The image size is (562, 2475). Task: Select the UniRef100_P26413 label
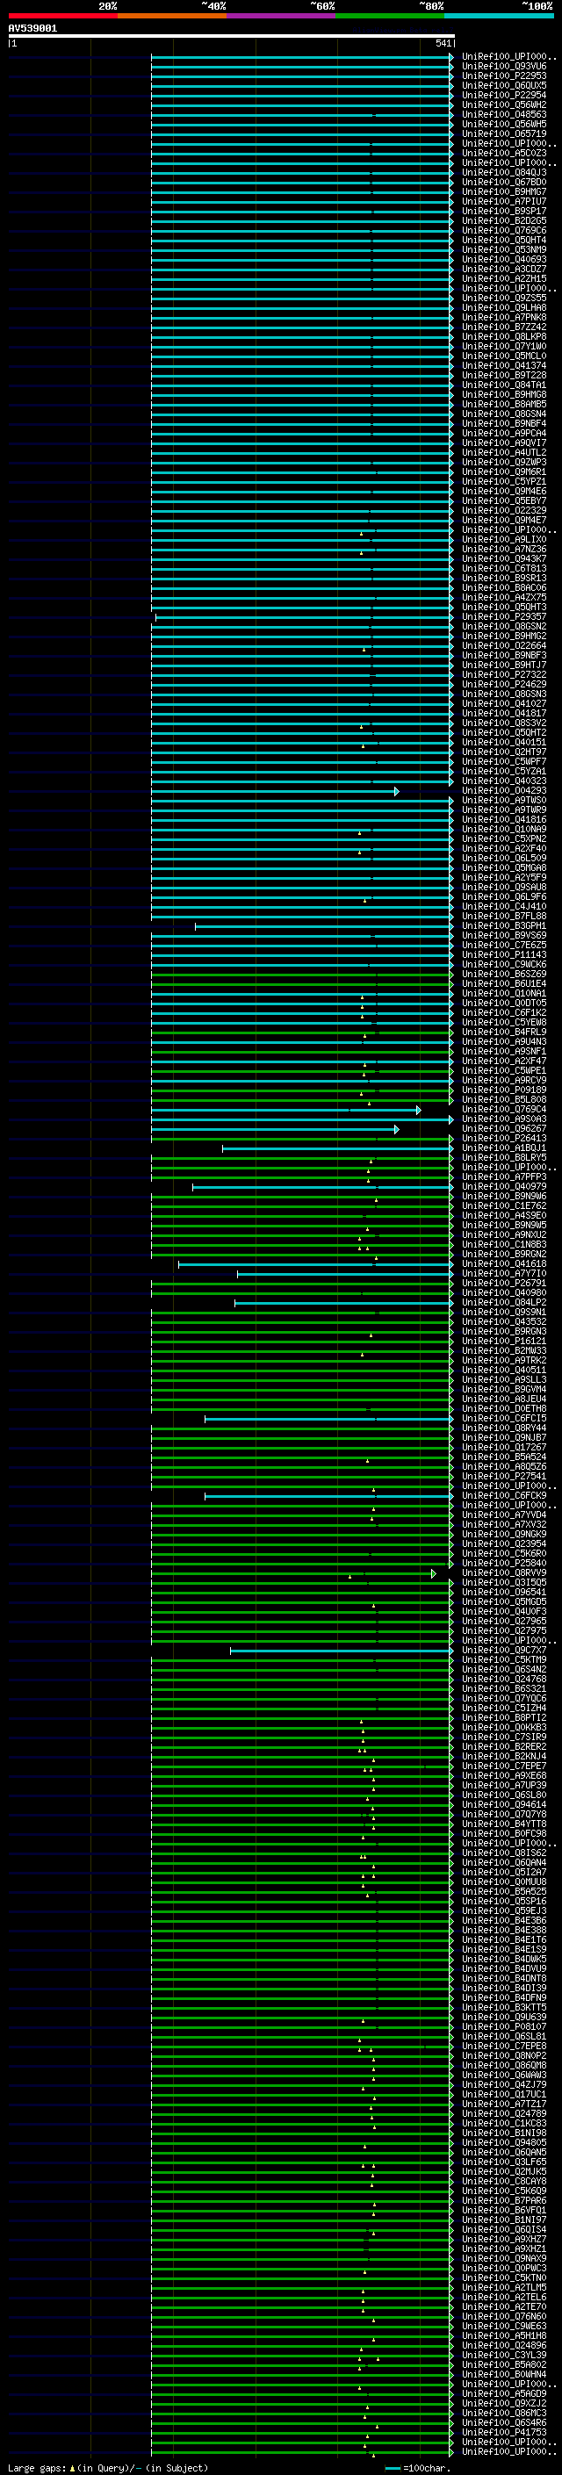tap(504, 1140)
